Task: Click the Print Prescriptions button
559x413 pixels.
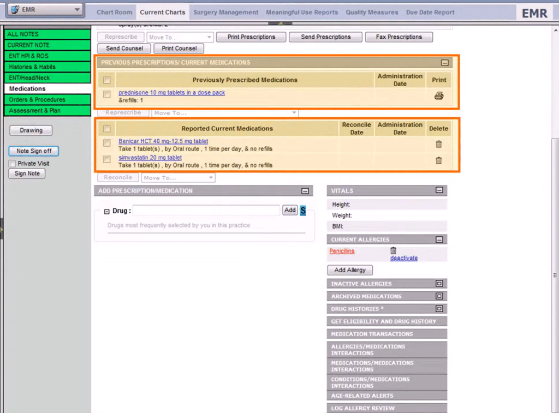Action: point(251,37)
